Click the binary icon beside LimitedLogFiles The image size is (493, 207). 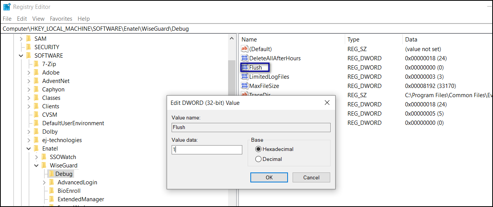tap(245, 76)
